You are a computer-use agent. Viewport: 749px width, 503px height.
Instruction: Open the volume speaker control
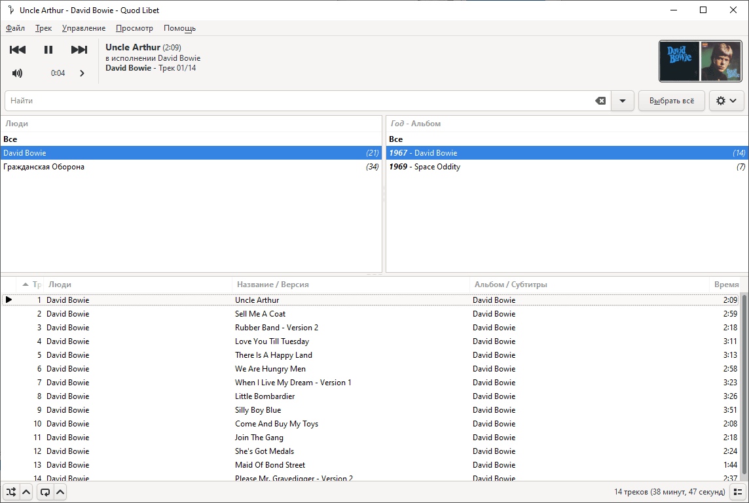point(18,73)
